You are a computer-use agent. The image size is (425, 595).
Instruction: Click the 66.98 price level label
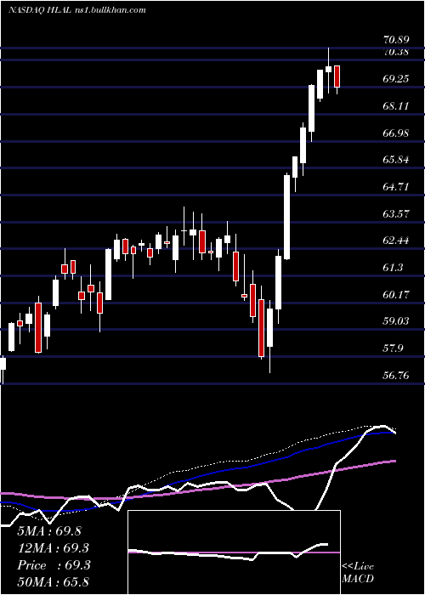pos(396,133)
